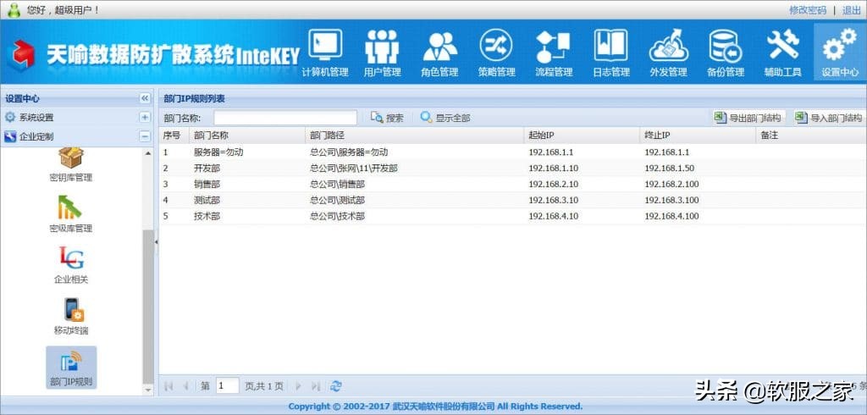Click the 搜索 (search) button
This screenshot has height=415, width=867.
point(387,118)
